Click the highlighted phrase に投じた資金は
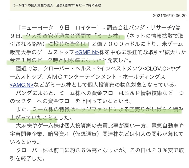The height and width of the screenshot is (168, 189). [67, 44]
